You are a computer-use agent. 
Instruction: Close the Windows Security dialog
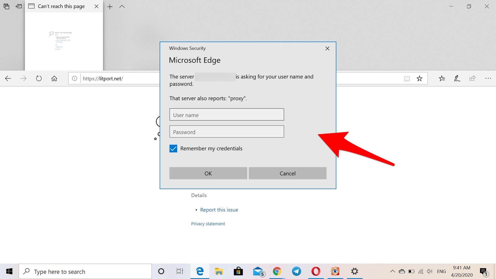[x=327, y=48]
